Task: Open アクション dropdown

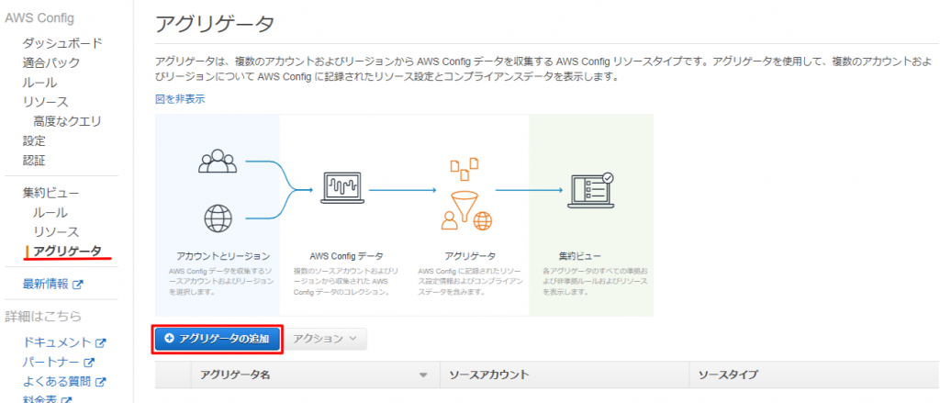Action: [326, 339]
